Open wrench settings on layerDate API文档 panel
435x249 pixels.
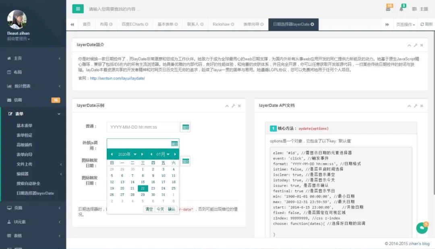[415, 106]
